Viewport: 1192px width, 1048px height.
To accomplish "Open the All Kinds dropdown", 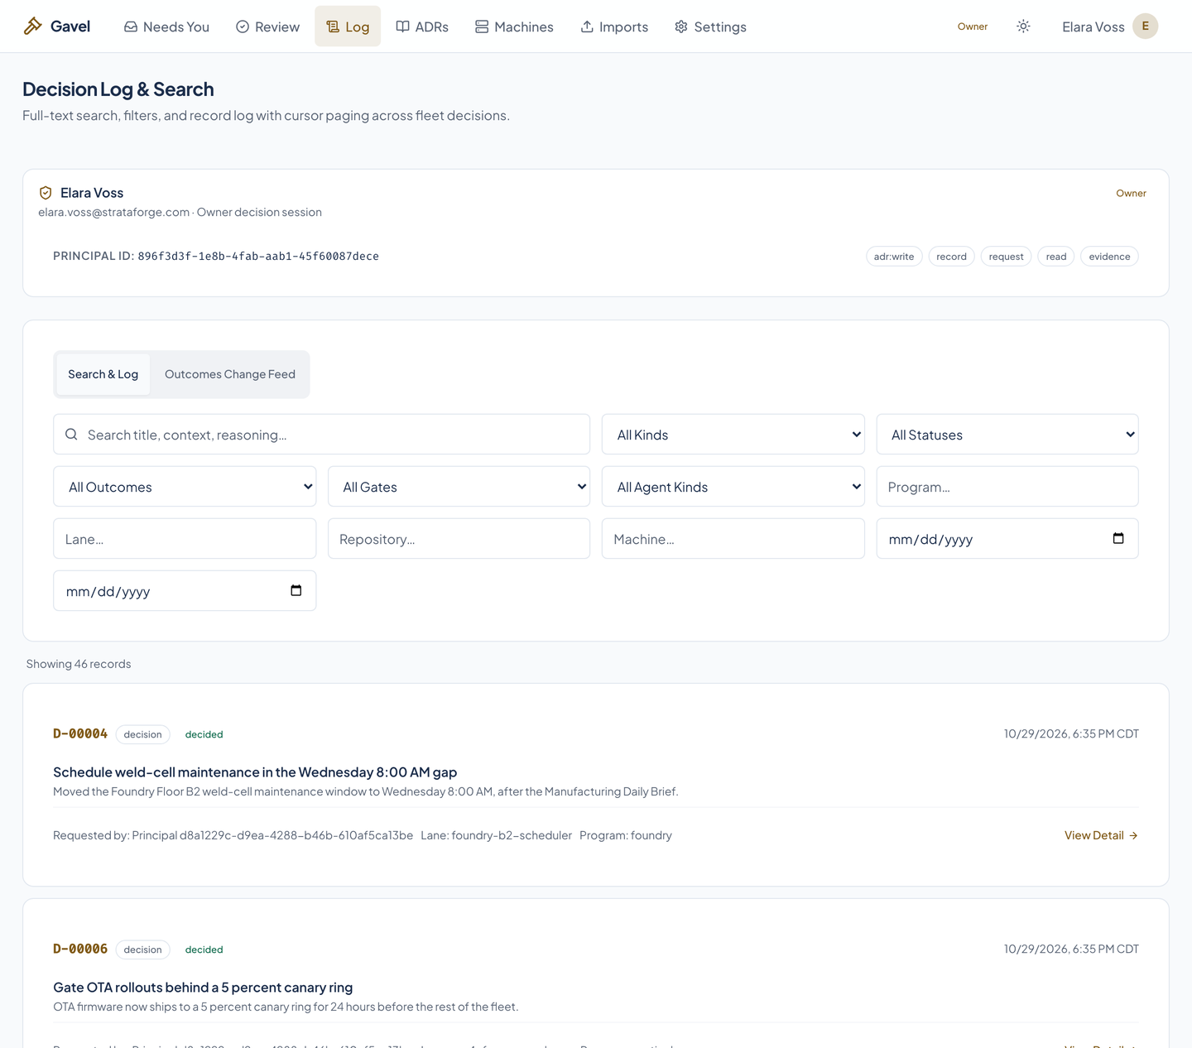I will [733, 435].
